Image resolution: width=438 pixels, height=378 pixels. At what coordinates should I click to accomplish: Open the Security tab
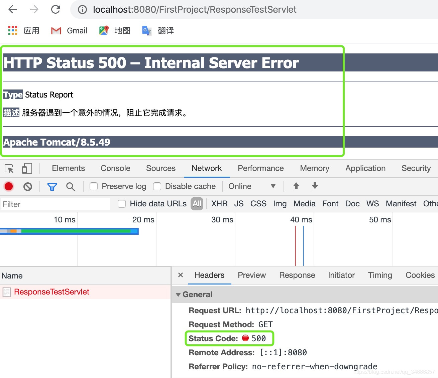coord(416,168)
